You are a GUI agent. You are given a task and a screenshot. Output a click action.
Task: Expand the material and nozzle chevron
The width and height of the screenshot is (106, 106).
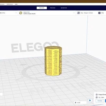click(x=74, y=13)
